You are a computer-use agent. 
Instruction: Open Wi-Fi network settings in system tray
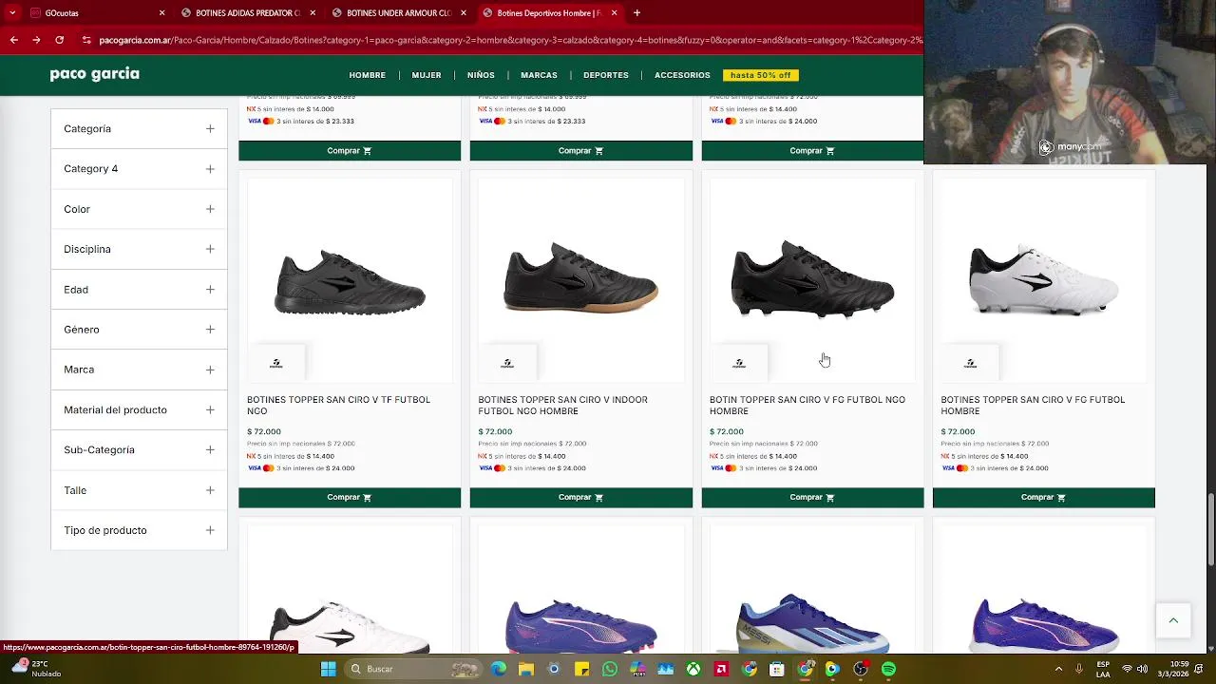(x=1127, y=669)
